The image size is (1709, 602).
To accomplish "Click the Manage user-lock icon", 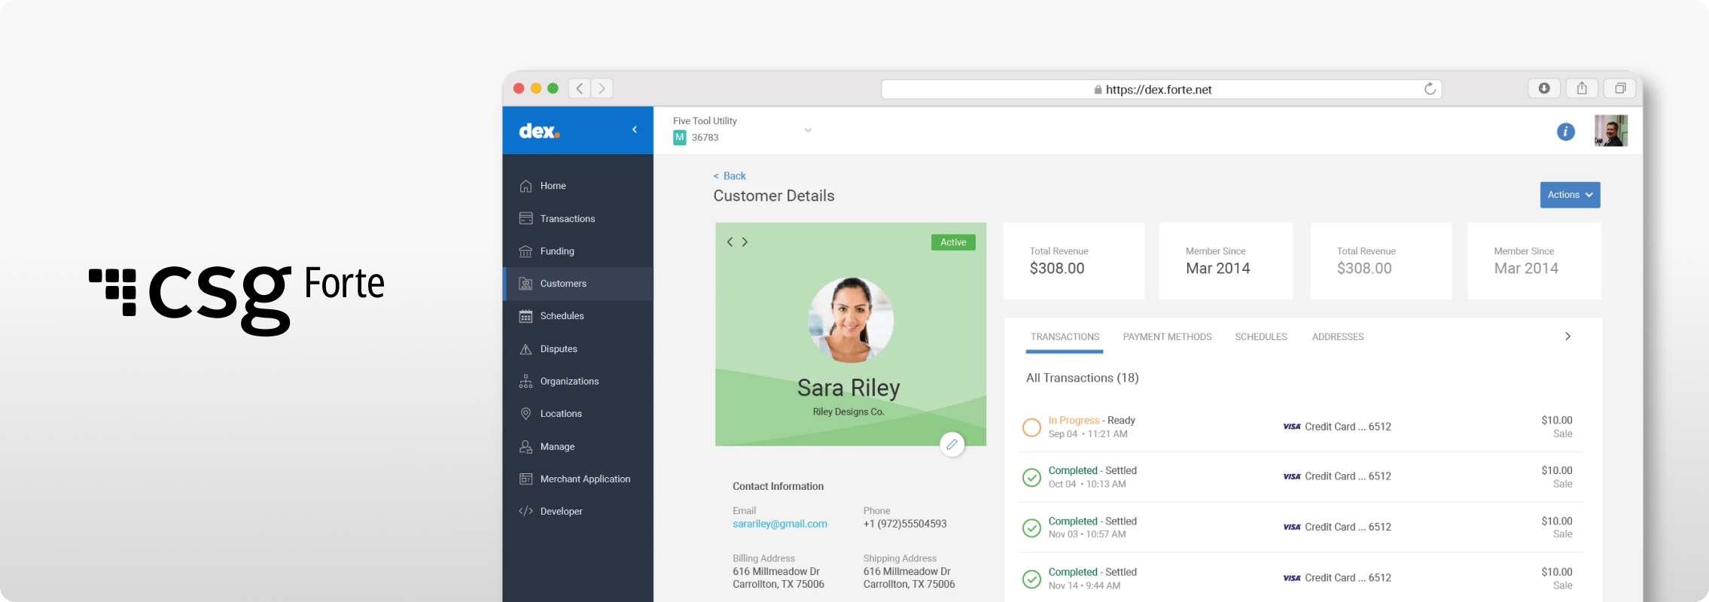I will (x=526, y=447).
